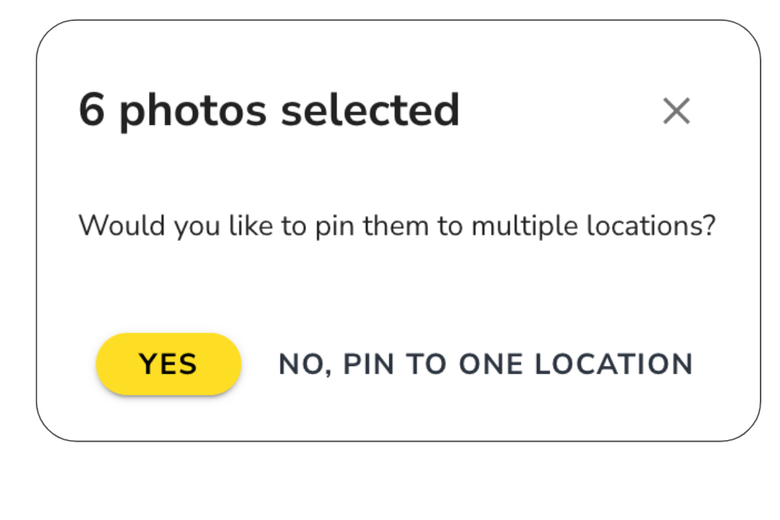The image size is (780, 520).
Task: Select the pin to one location option
Action: pos(486,365)
